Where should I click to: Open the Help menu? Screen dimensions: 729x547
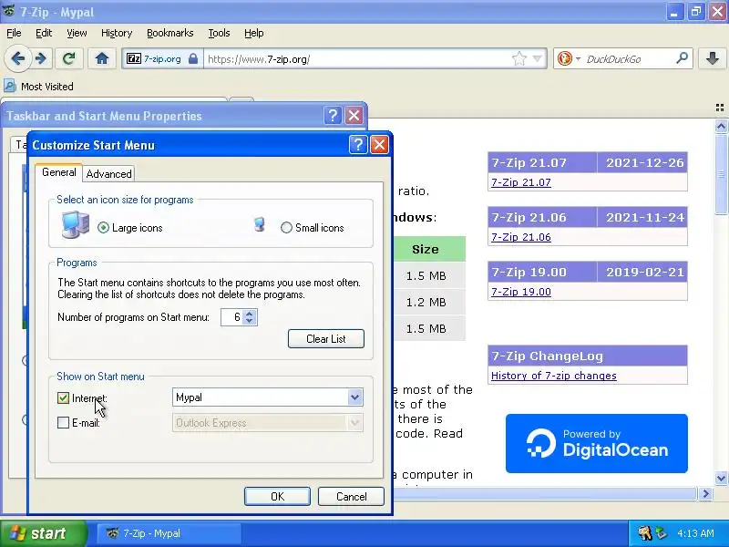254,33
